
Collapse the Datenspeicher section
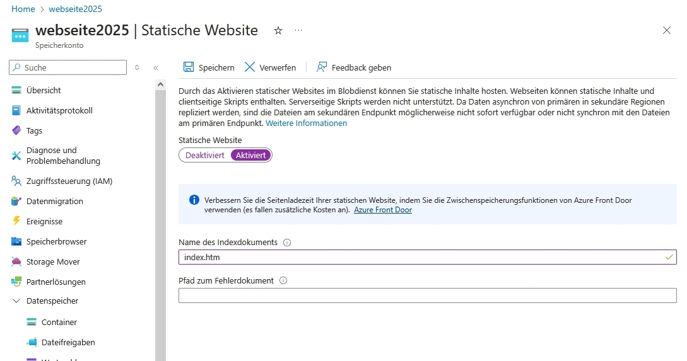[16, 301]
